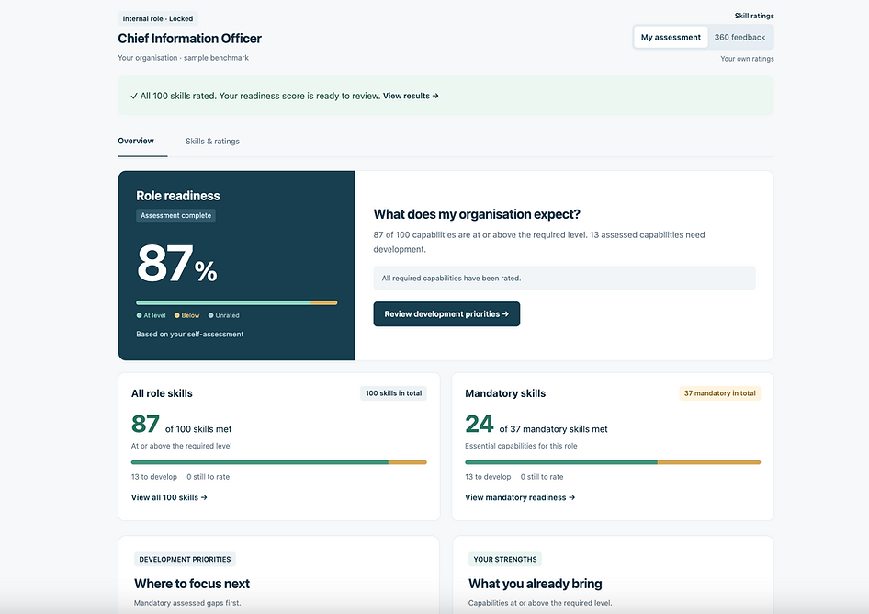Image resolution: width=869 pixels, height=614 pixels.
Task: Click the 'Role readiness' heading
Action: [x=178, y=196]
